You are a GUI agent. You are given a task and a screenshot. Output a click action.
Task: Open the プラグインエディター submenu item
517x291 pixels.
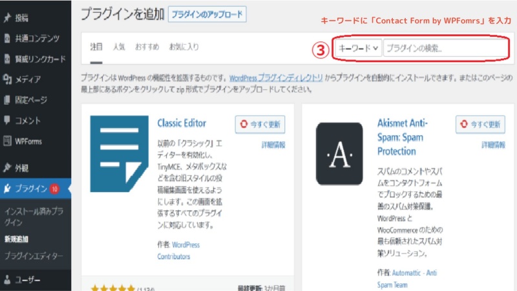pos(34,255)
